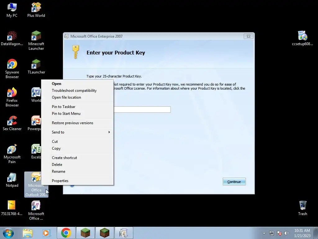Open Action Center flag icon
Screen dimensions: 318x239
pyautogui.click(x=279, y=233)
